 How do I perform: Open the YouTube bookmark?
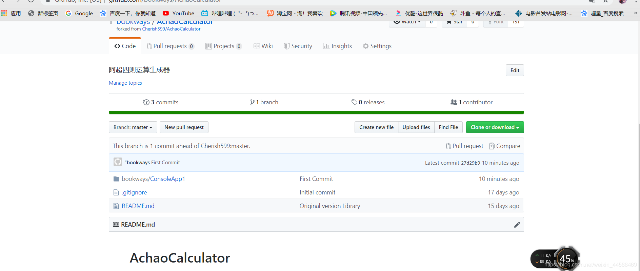coord(178,13)
